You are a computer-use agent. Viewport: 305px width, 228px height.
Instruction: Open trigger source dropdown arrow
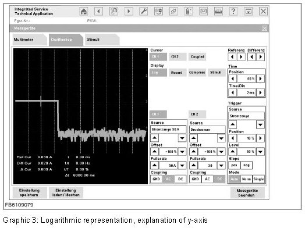[260, 124]
